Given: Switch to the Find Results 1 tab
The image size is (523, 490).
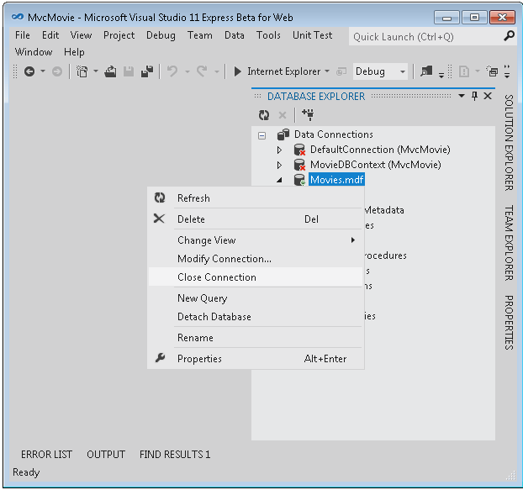Looking at the screenshot, I should 175,455.
